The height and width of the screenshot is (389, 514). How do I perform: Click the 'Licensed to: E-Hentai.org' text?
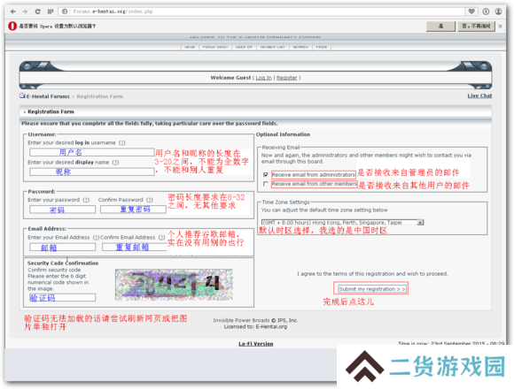coord(255,327)
